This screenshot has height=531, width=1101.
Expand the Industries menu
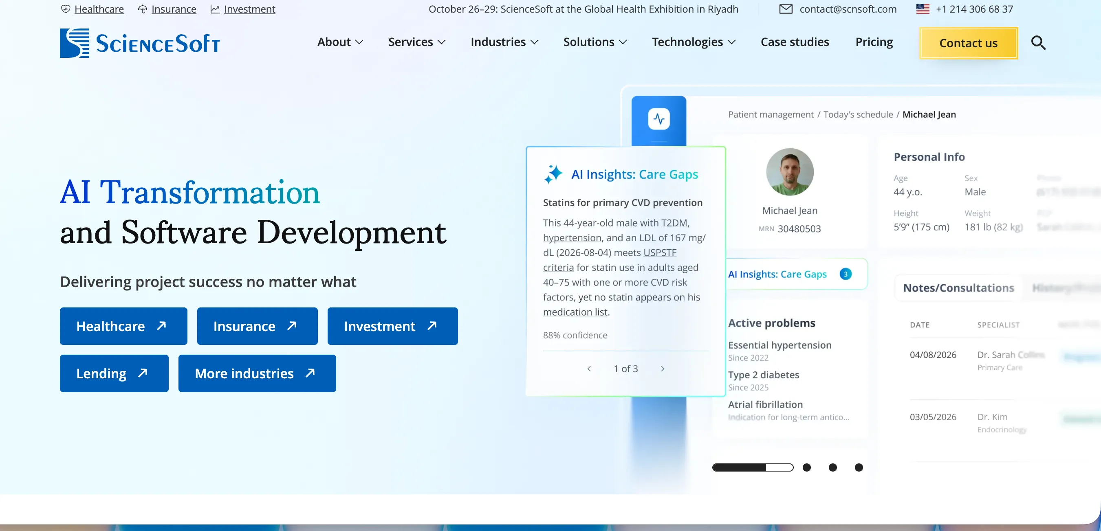pos(504,42)
